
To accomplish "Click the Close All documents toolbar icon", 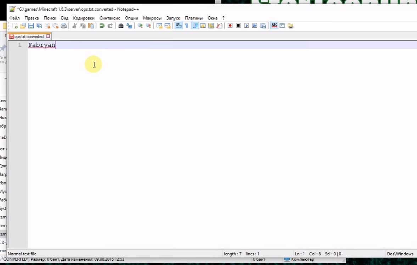I will pos(55,26).
